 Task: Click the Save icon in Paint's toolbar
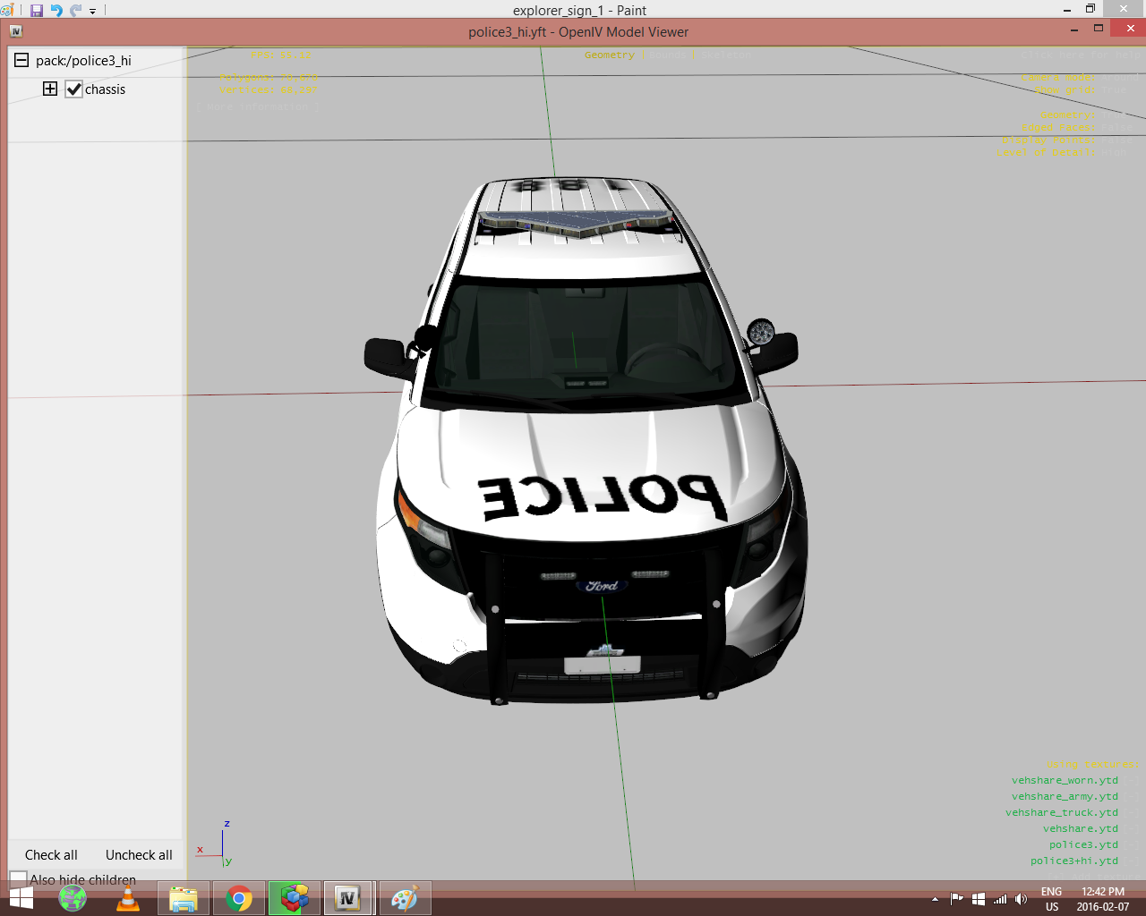click(37, 11)
